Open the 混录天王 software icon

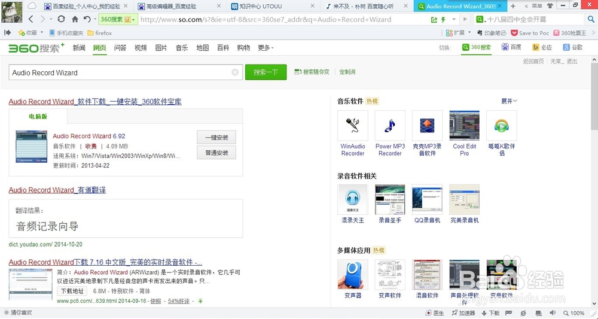coord(353,199)
